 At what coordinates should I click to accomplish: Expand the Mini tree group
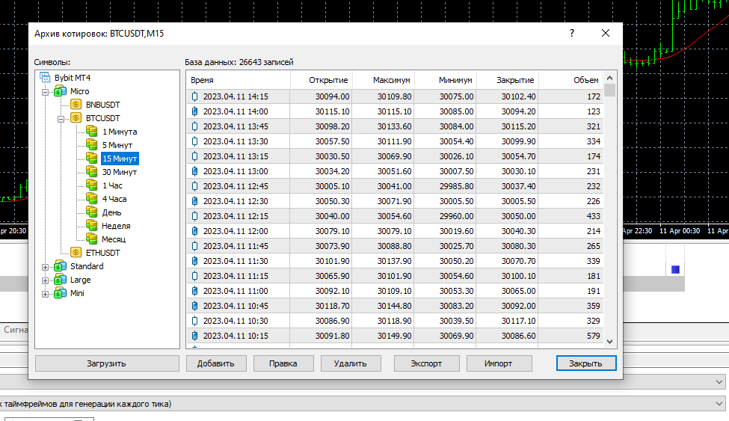click(x=45, y=294)
